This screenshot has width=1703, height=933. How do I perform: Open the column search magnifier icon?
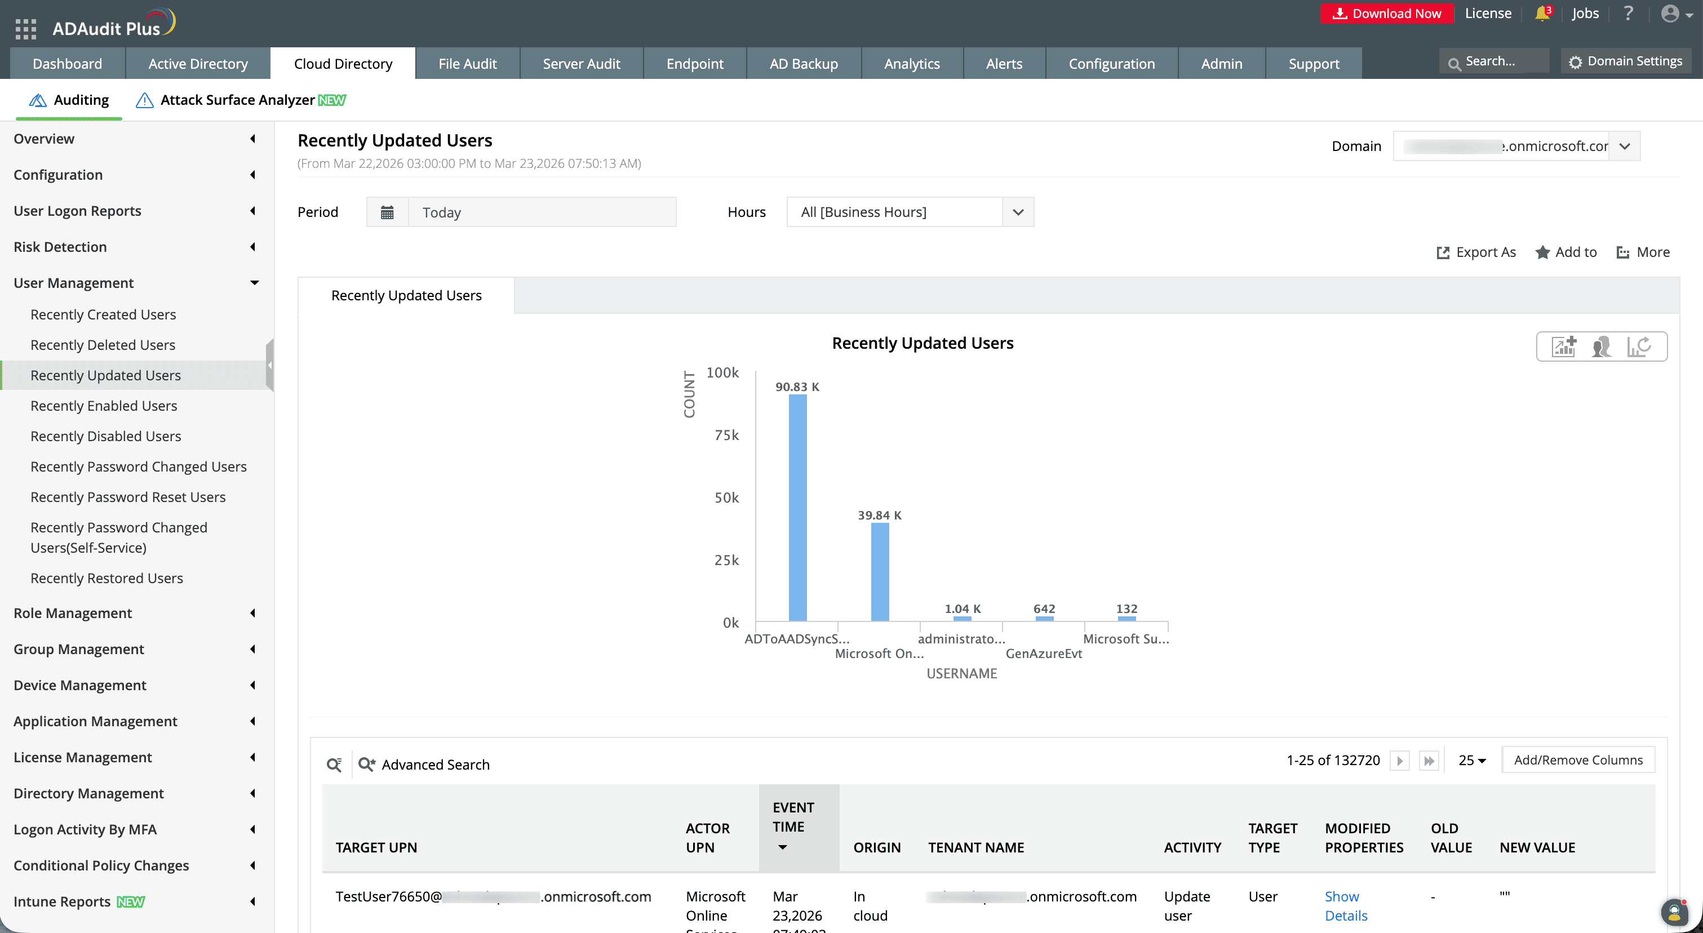coord(334,765)
